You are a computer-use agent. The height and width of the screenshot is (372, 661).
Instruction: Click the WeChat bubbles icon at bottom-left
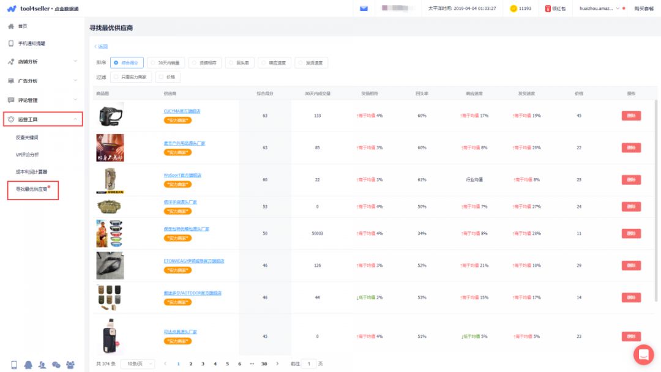[56, 365]
